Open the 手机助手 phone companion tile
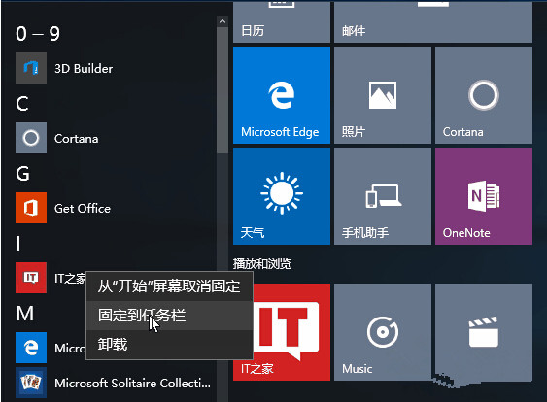Viewport: 547px width, 402px height. click(x=383, y=196)
